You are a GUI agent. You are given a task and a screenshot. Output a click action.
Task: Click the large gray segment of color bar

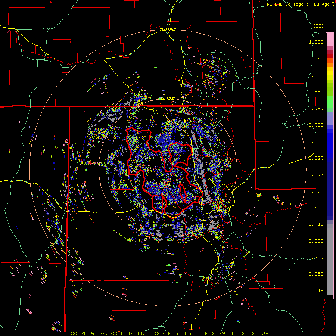click(x=330, y=259)
